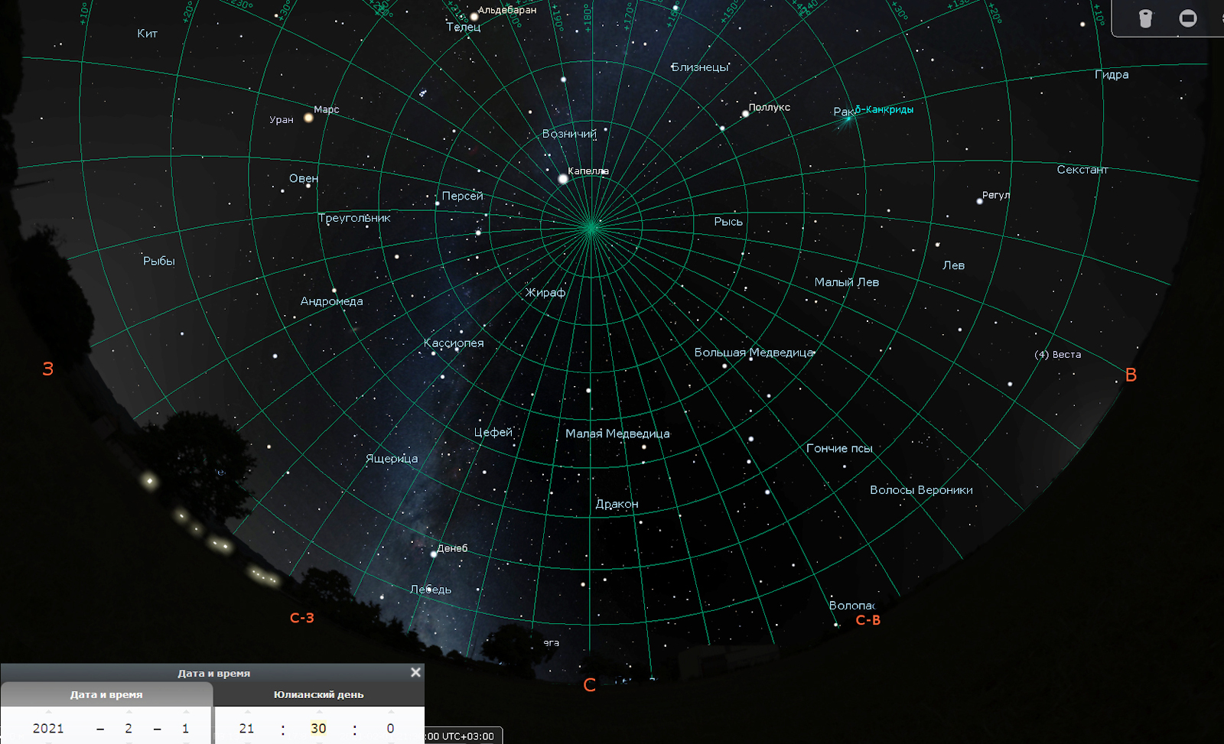The height and width of the screenshot is (744, 1224).
Task: Click the hour field showing 21
Action: [246, 729]
